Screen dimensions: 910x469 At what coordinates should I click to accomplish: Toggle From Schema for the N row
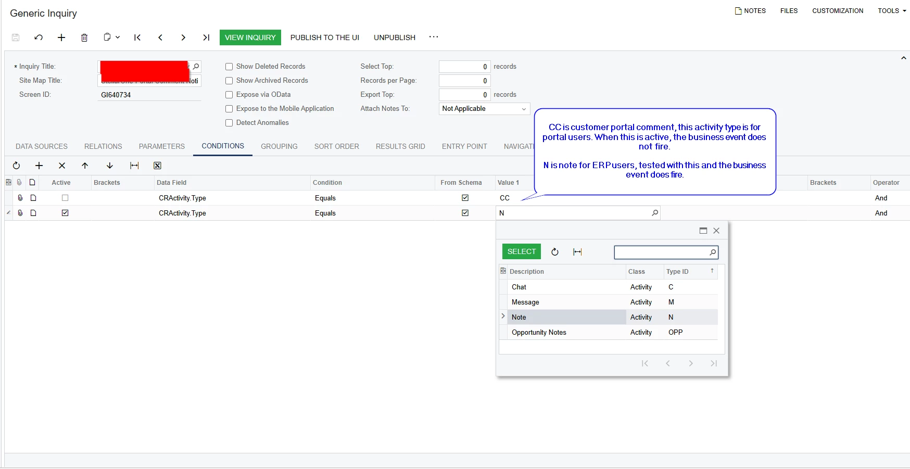(465, 213)
